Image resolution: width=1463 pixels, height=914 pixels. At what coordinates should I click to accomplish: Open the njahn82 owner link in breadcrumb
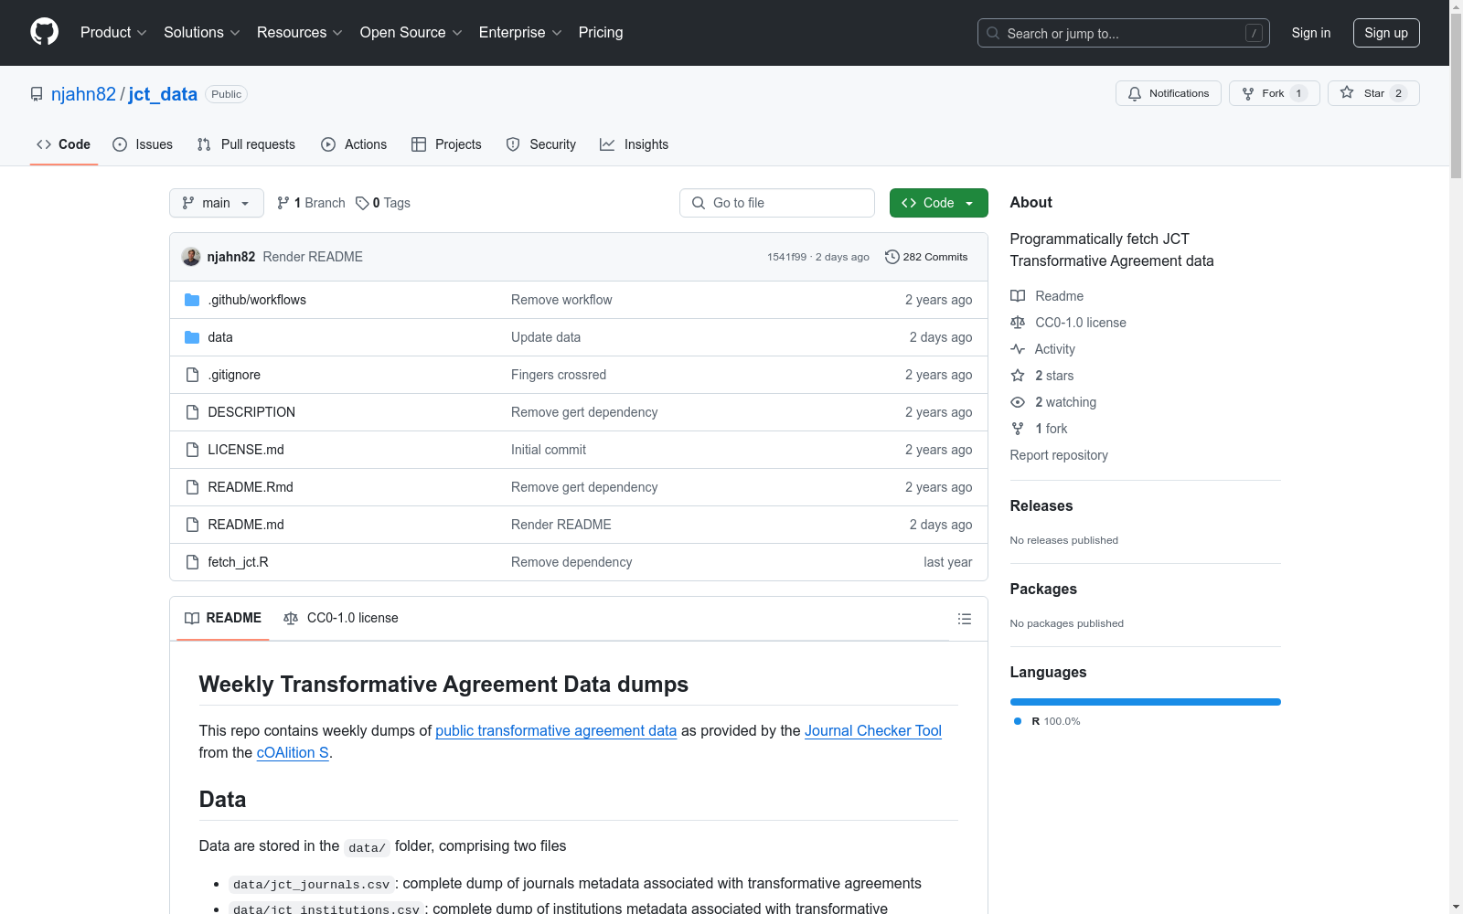(83, 94)
